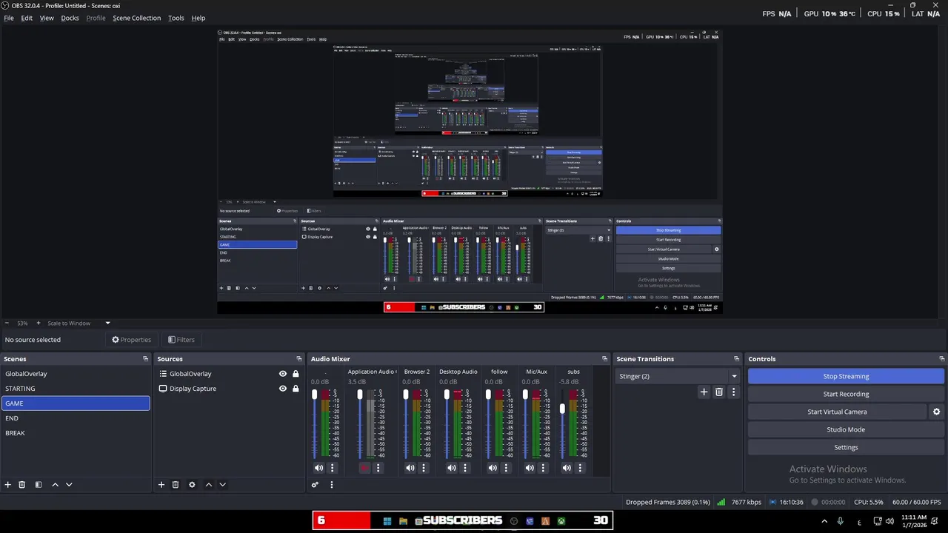This screenshot has width=948, height=533.
Task: Remove the configured scene transition
Action: tap(718, 392)
